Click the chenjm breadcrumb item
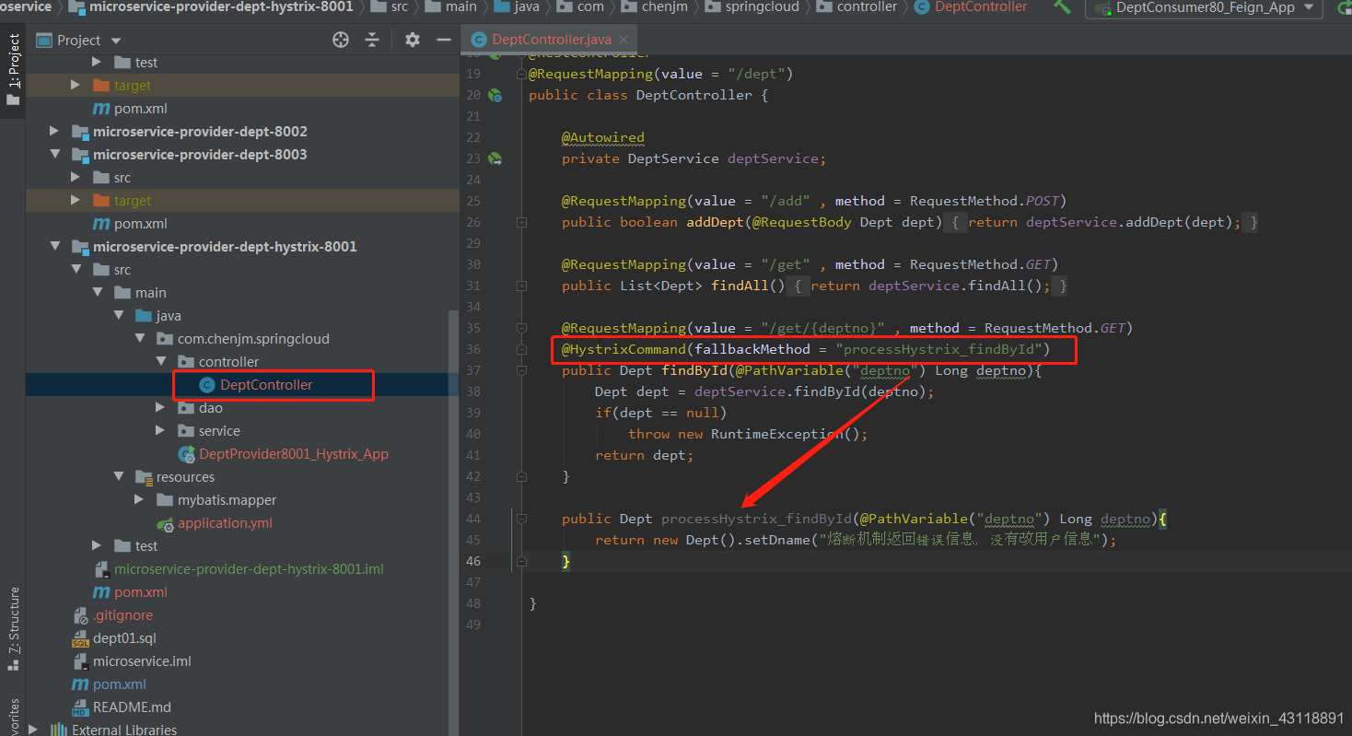Image resolution: width=1352 pixels, height=736 pixels. coord(666,6)
